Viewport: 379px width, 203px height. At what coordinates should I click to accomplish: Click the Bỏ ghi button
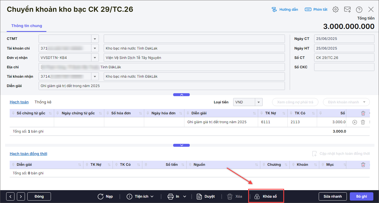click(361, 197)
